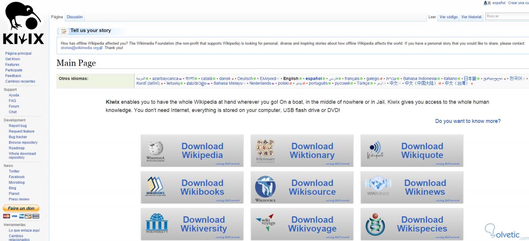Select the Deutsch language link
The height and width of the screenshot is (241, 529).
click(x=245, y=78)
